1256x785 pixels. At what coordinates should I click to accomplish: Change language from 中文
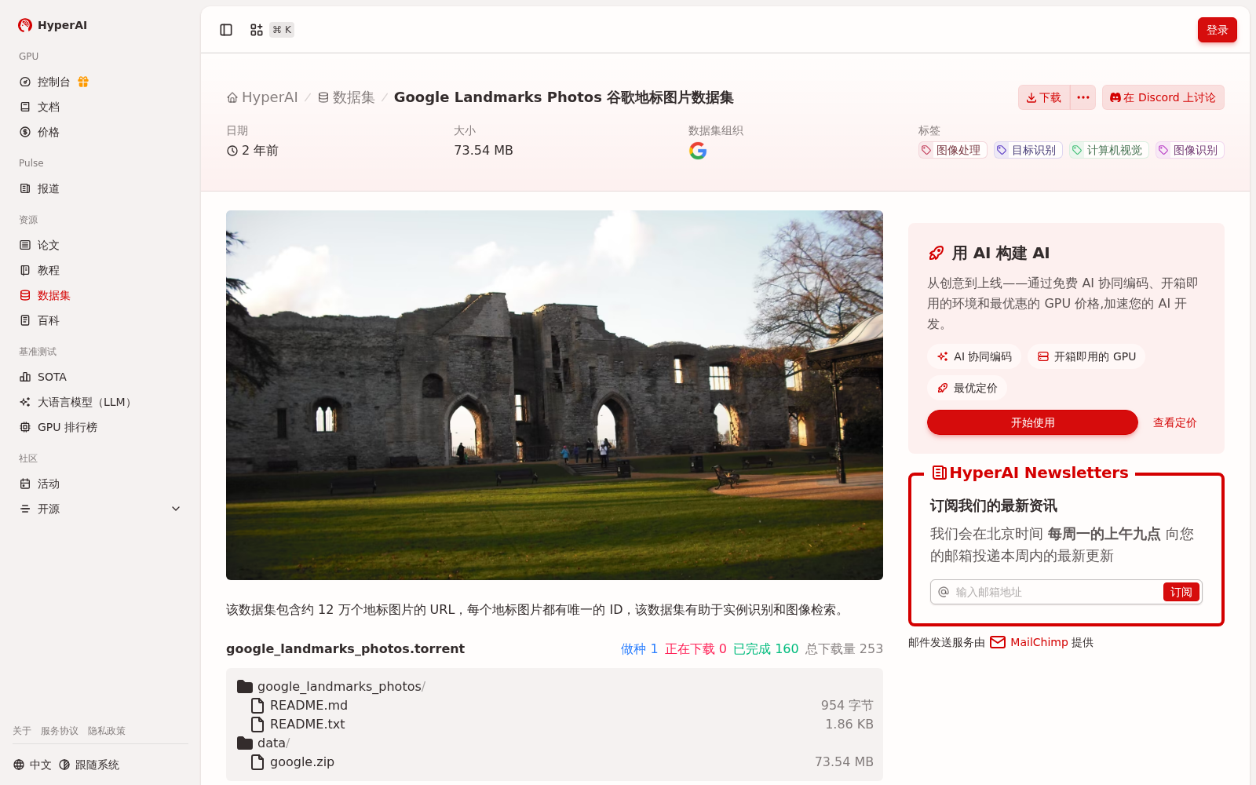point(32,765)
